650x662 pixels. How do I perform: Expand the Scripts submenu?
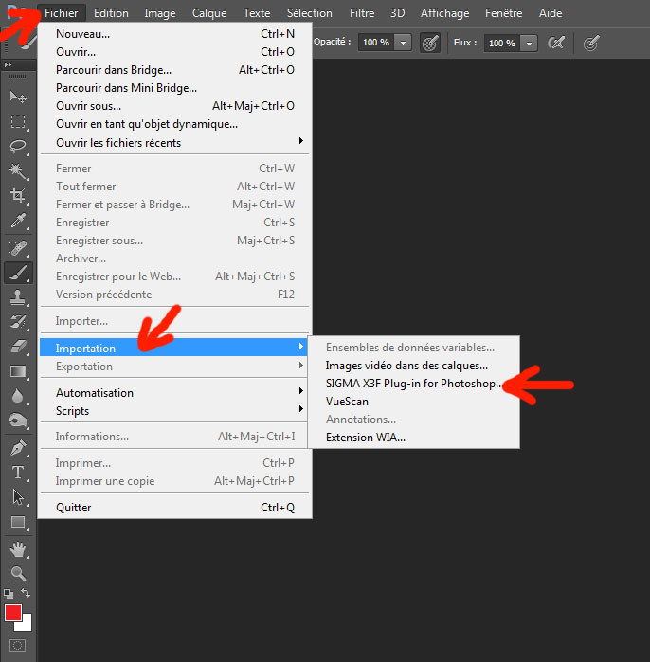click(x=174, y=411)
